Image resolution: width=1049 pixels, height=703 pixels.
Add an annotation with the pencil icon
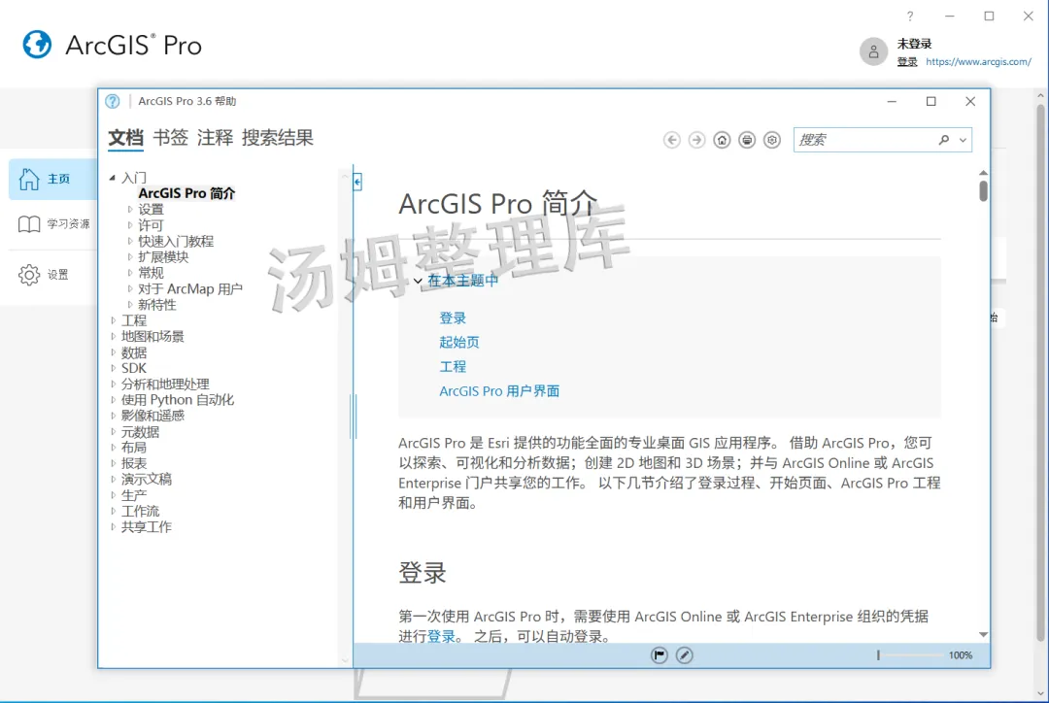(x=684, y=655)
